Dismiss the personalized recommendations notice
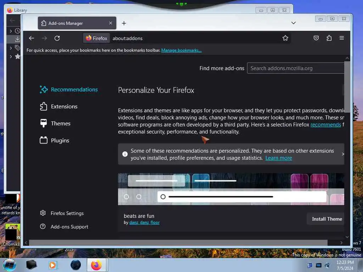Viewport: 363px width, 272px height. [343, 154]
